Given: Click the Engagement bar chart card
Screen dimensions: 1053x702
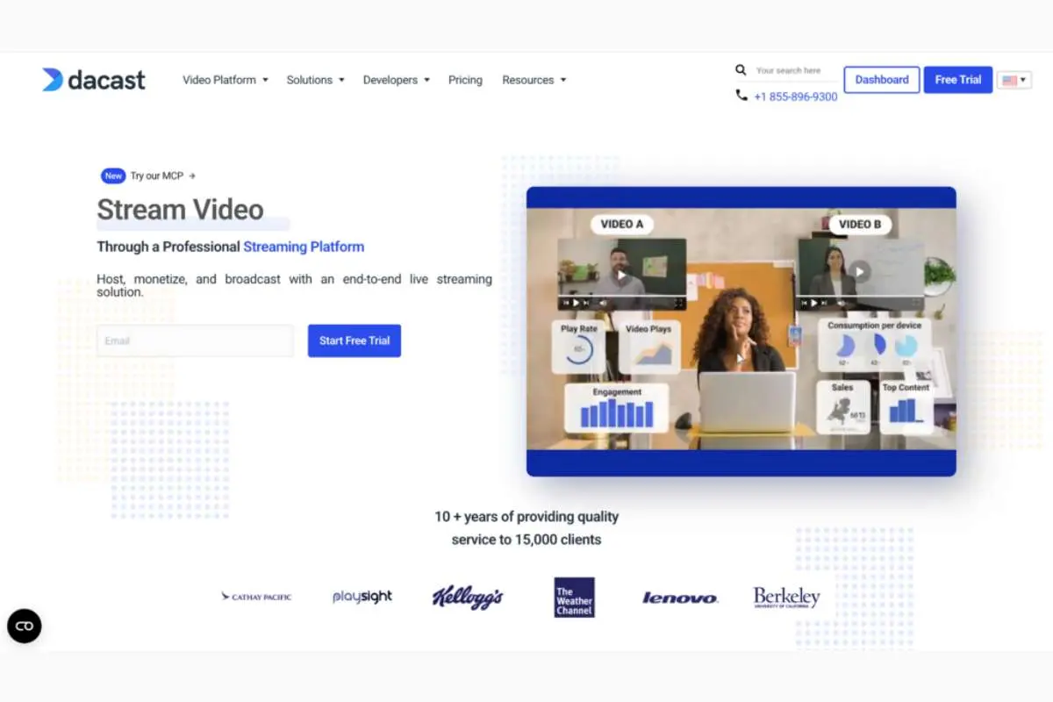Looking at the screenshot, I should [617, 408].
